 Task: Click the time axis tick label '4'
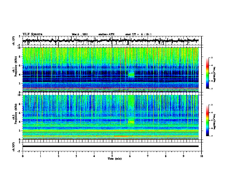click(94, 156)
